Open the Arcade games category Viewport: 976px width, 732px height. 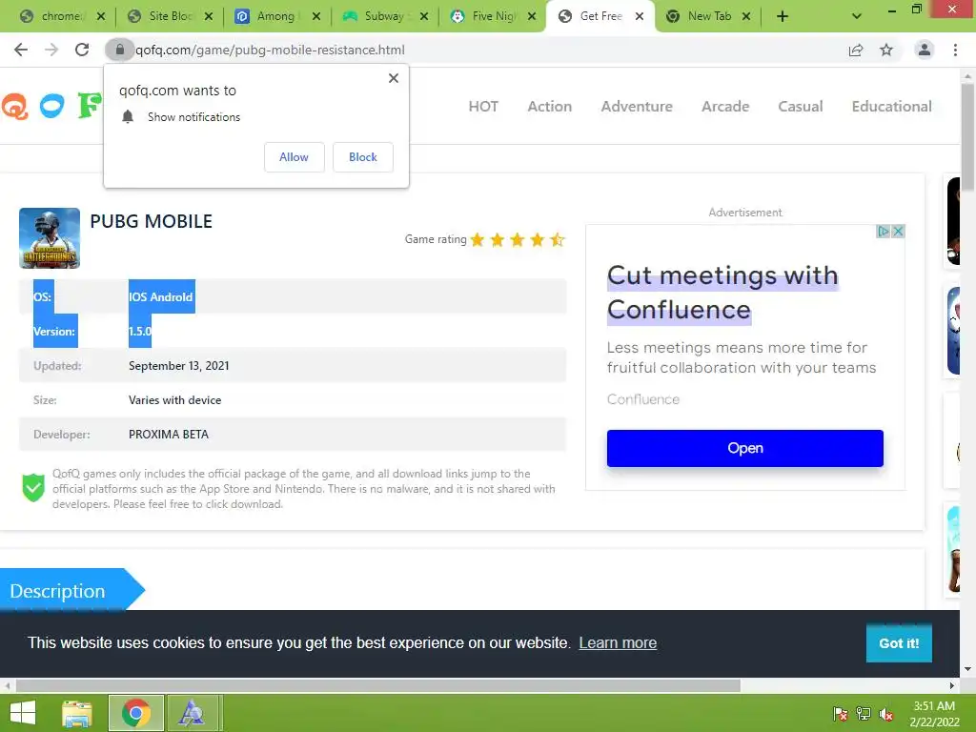(x=725, y=107)
